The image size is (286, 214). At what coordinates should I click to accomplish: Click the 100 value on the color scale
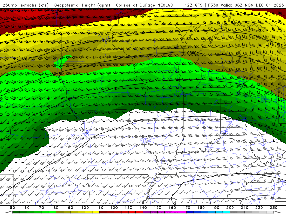[85, 208]
